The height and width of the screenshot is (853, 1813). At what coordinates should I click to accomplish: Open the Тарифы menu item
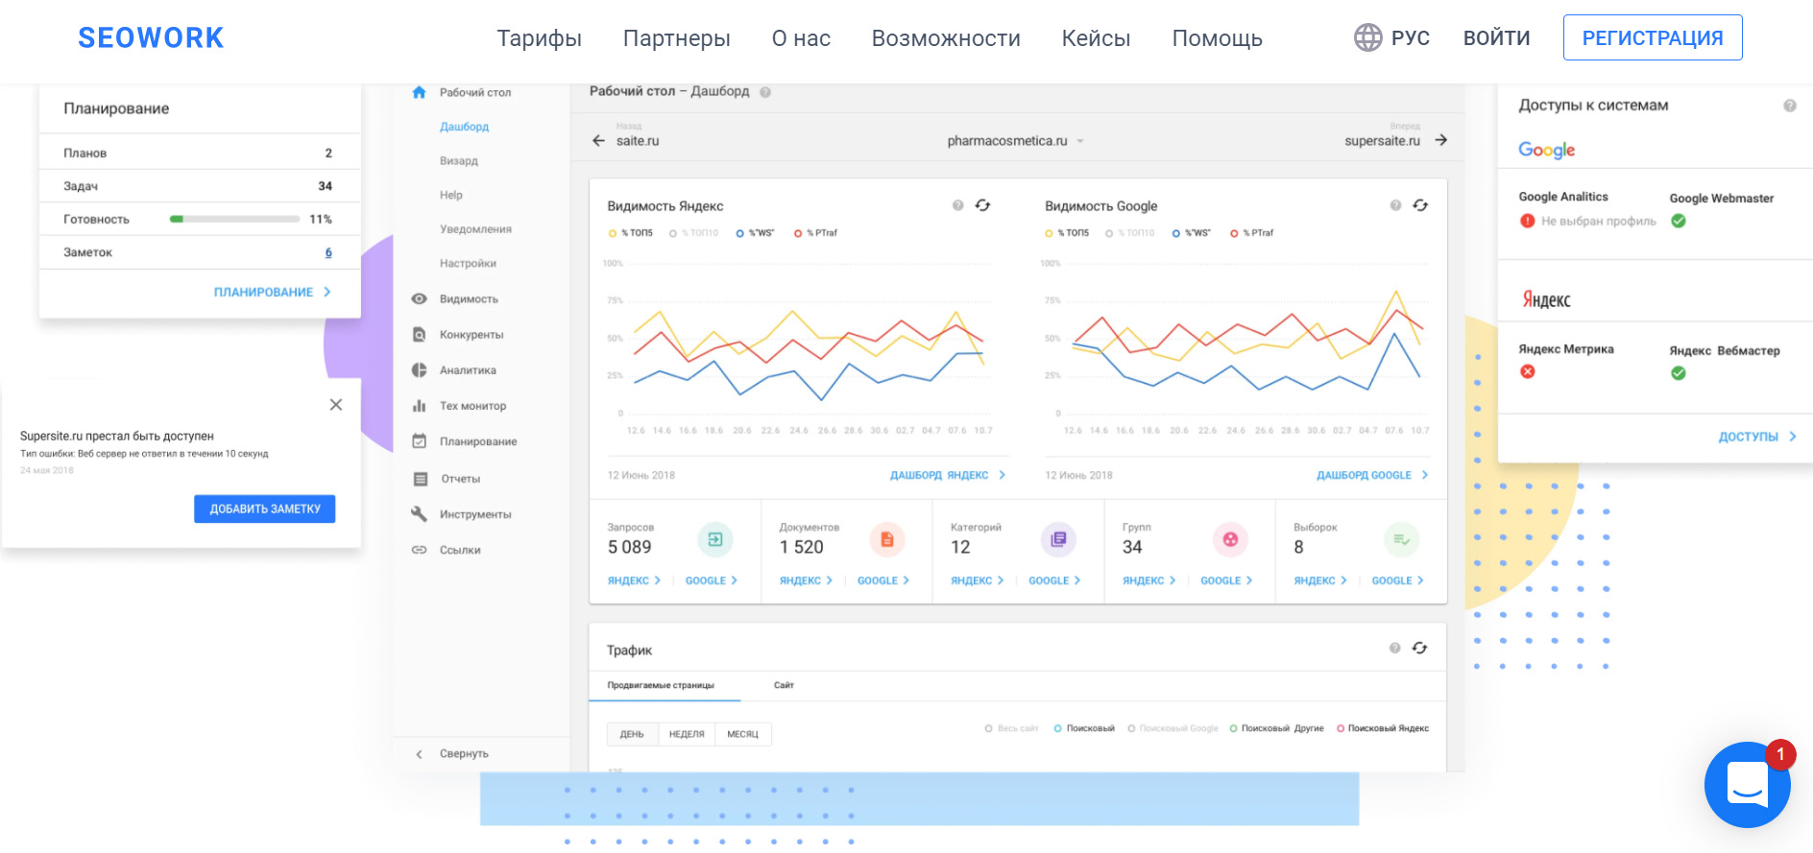click(x=539, y=38)
